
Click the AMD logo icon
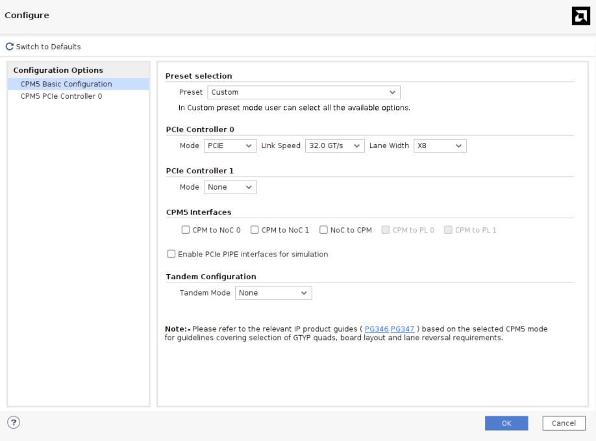[580, 16]
